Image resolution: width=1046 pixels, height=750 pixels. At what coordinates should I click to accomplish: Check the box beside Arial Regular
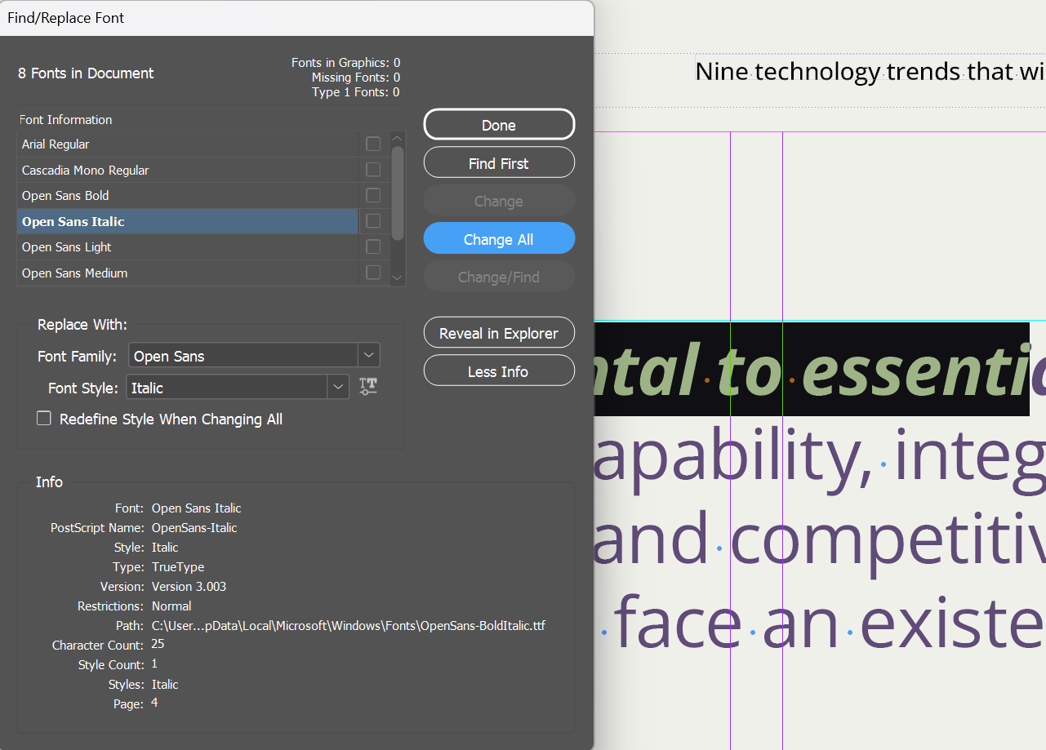(x=373, y=144)
